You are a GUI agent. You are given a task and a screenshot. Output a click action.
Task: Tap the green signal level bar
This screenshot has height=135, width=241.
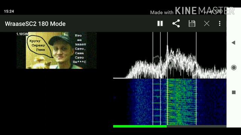[x=140, y=126]
